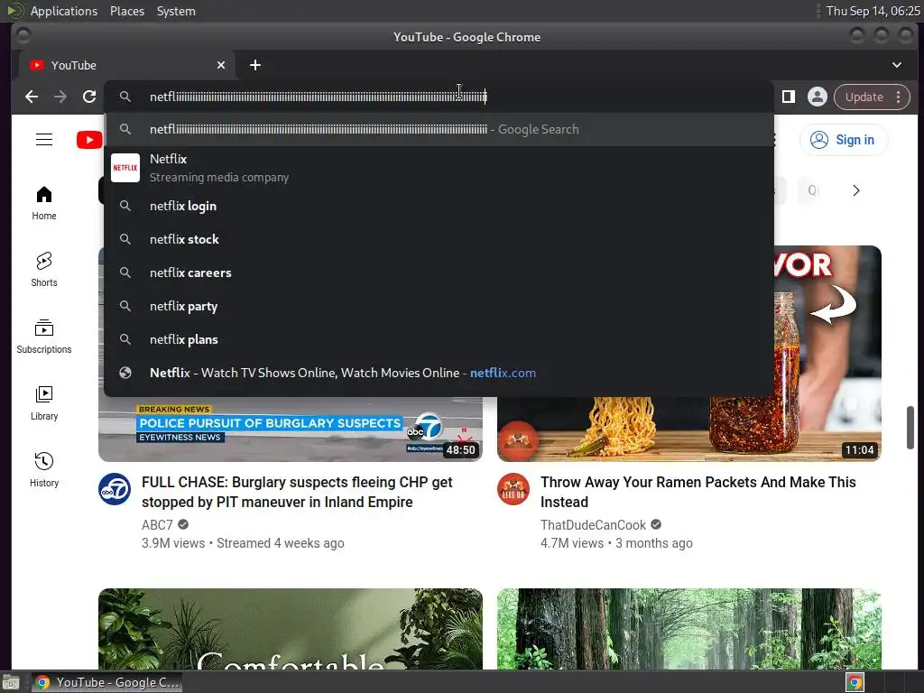Open the System menu in top panel

click(176, 11)
